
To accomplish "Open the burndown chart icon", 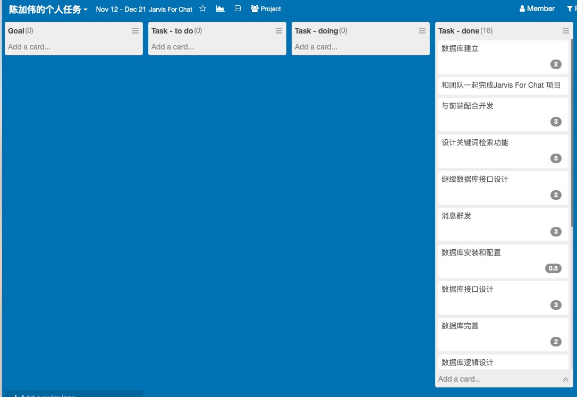I will point(220,9).
